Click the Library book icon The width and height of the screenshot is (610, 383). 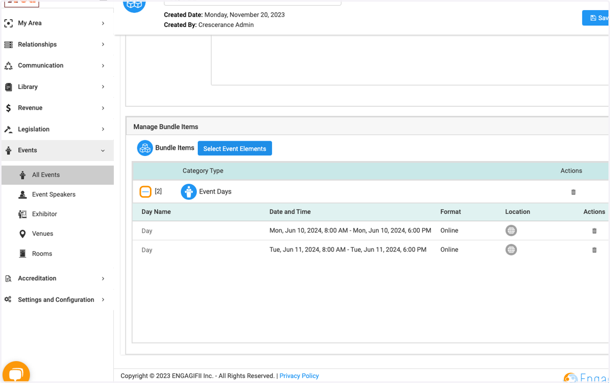(x=8, y=87)
